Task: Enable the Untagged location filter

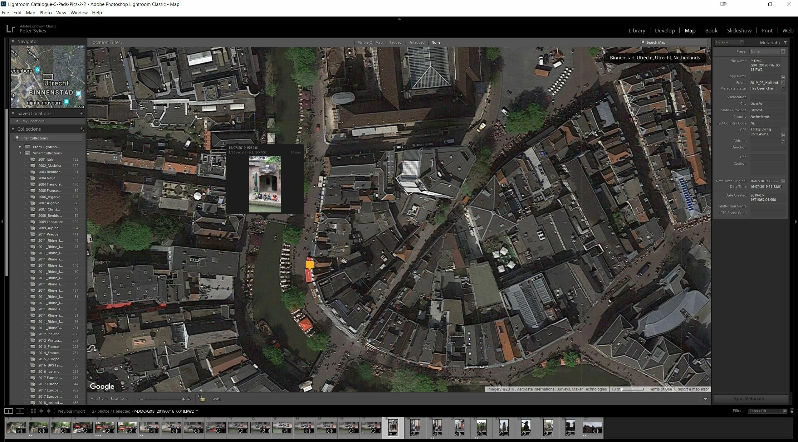Action: tap(416, 42)
